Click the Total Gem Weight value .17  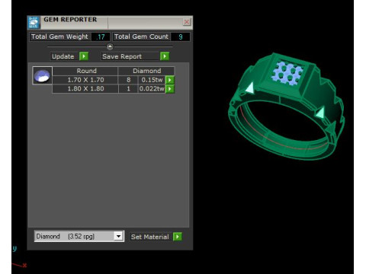tap(101, 37)
